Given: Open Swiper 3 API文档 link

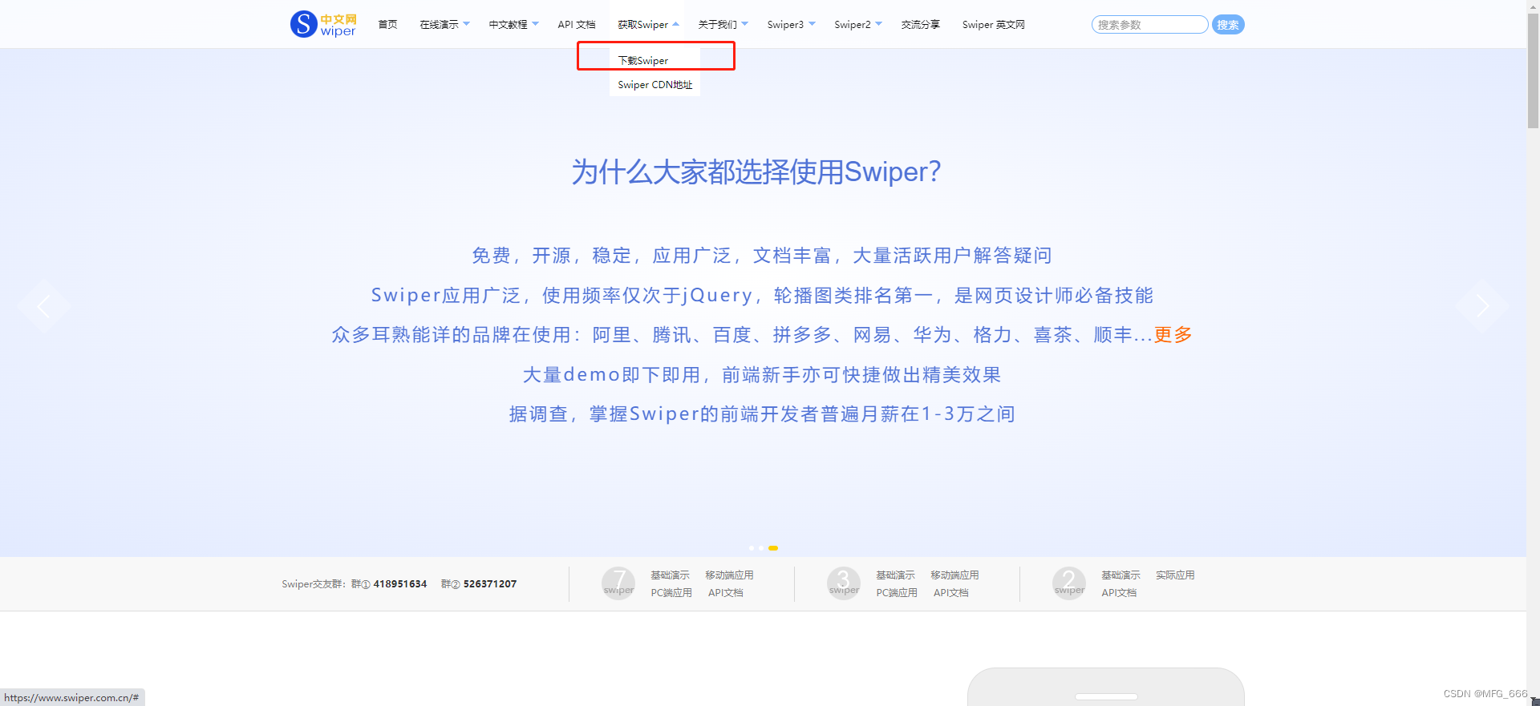Looking at the screenshot, I should pyautogui.click(x=951, y=593).
